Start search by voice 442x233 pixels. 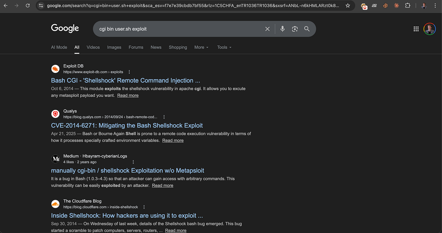pos(283,29)
